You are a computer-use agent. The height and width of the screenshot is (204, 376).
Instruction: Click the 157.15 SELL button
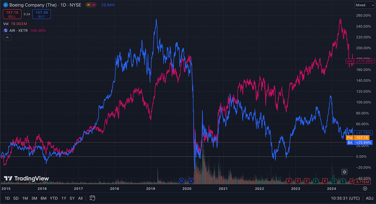click(x=12, y=14)
